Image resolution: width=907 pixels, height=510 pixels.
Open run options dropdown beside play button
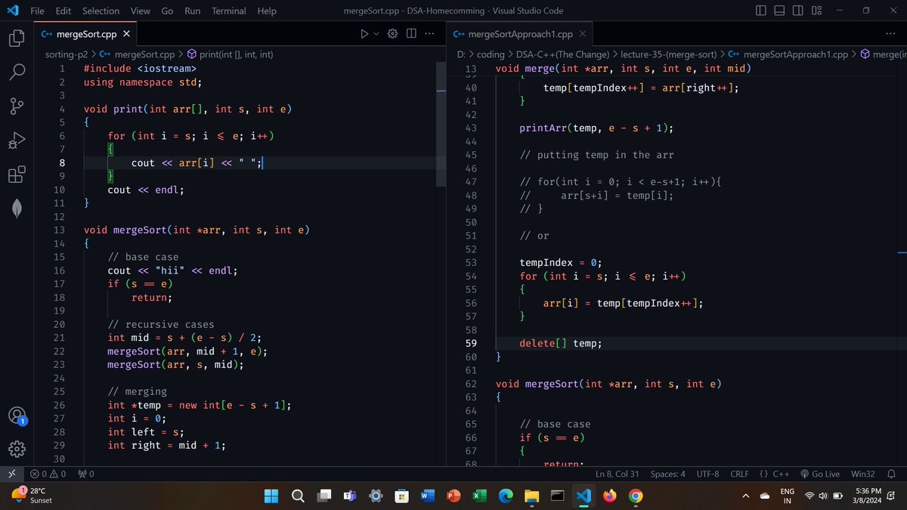376,34
